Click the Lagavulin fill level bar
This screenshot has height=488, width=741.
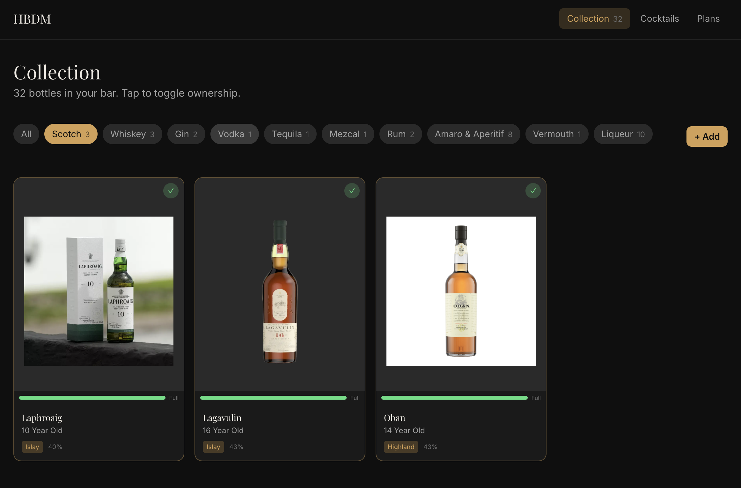[x=273, y=398]
